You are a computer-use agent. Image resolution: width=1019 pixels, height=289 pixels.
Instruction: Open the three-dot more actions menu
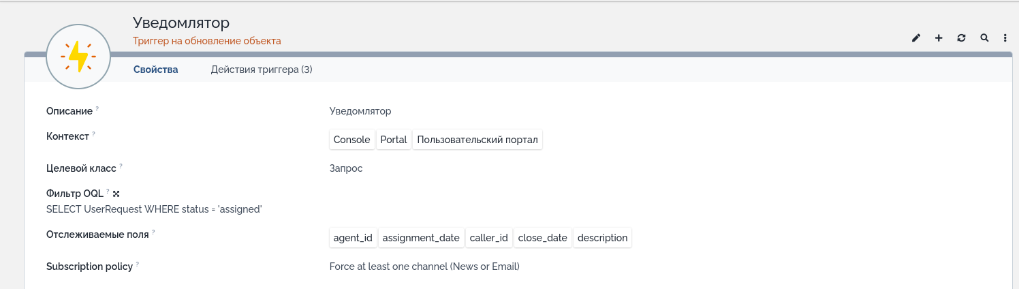coord(1005,38)
